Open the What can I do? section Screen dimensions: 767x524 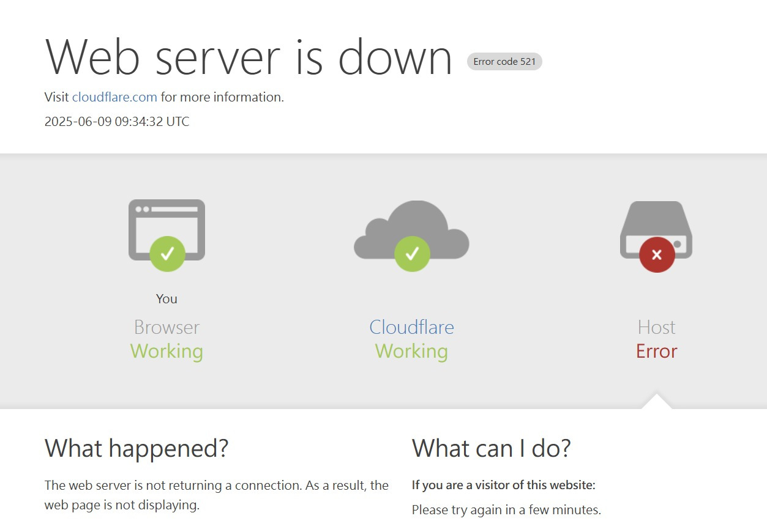click(492, 448)
